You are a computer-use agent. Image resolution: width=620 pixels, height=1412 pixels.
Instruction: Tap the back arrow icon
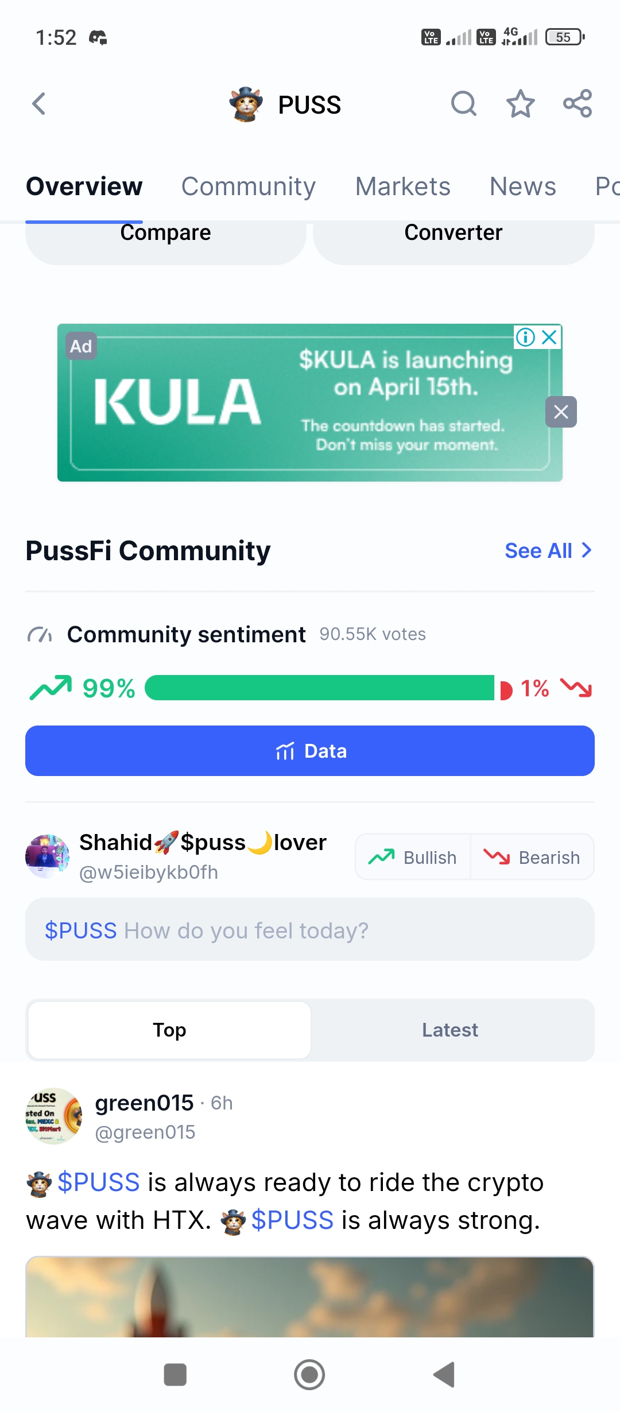(39, 104)
